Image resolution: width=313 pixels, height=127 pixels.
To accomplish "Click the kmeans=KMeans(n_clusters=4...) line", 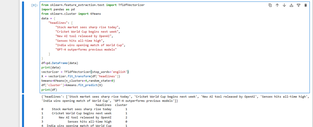I will tap(78, 81).
